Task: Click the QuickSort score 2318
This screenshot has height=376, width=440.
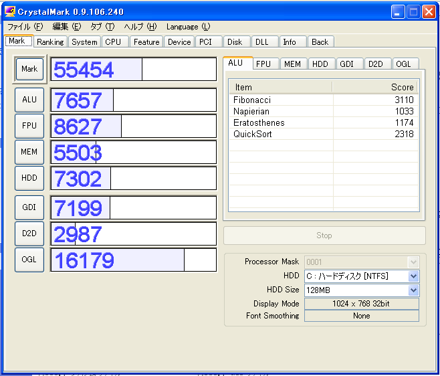Action: [x=404, y=134]
